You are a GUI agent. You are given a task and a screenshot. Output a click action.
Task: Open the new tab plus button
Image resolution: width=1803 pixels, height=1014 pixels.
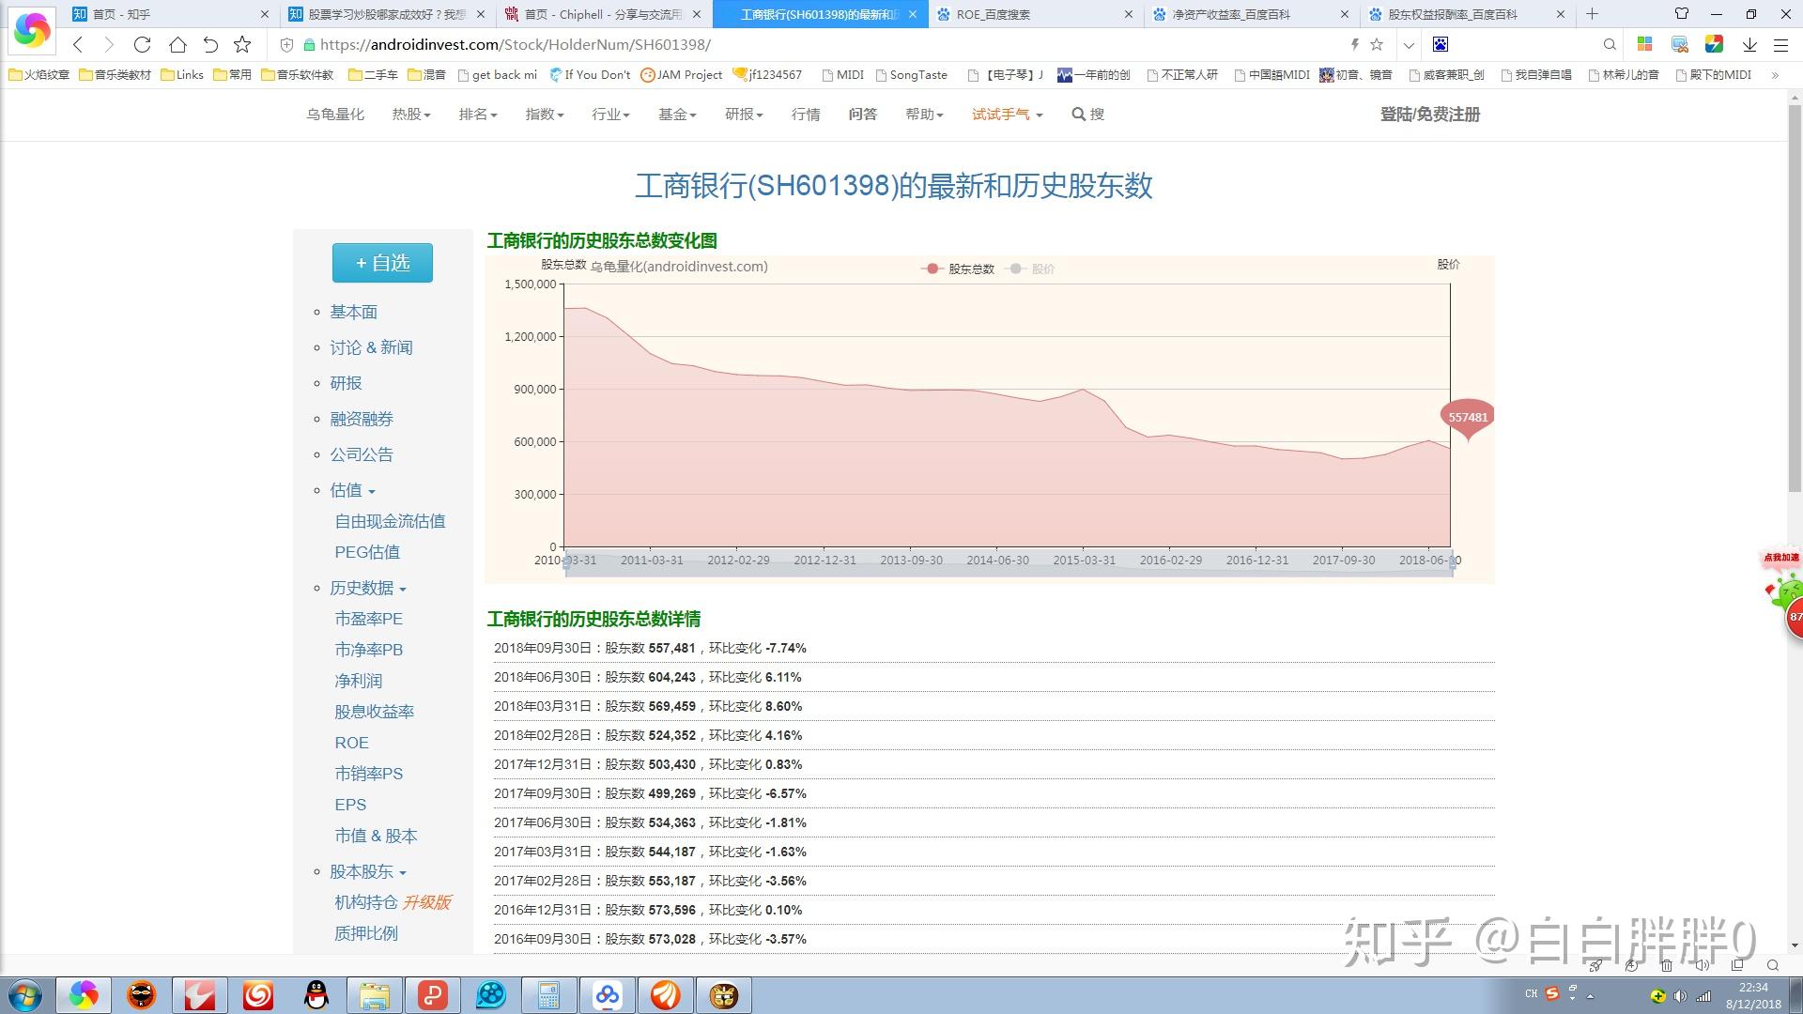pos(1592,14)
